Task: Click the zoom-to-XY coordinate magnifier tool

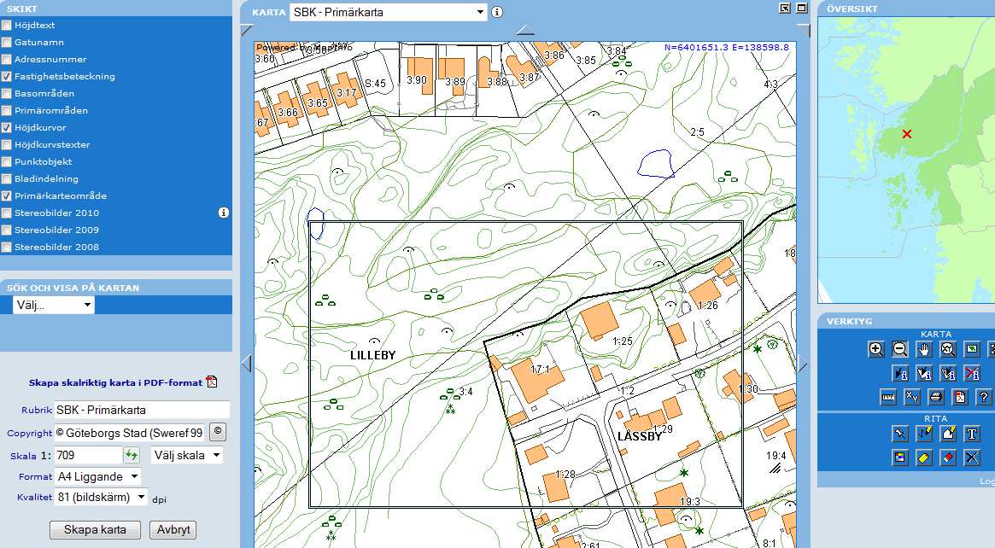Action: click(948, 349)
